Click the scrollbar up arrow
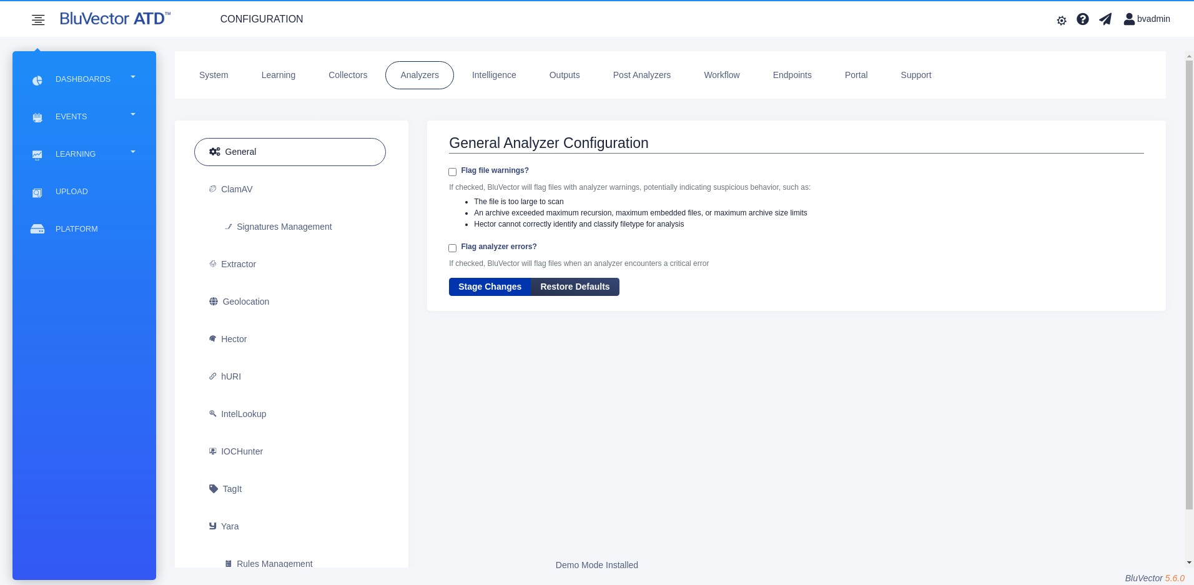Image resolution: width=1194 pixels, height=585 pixels. pyautogui.click(x=1189, y=57)
